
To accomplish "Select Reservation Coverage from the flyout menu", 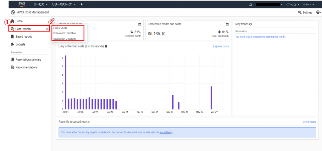I will tap(64, 38).
